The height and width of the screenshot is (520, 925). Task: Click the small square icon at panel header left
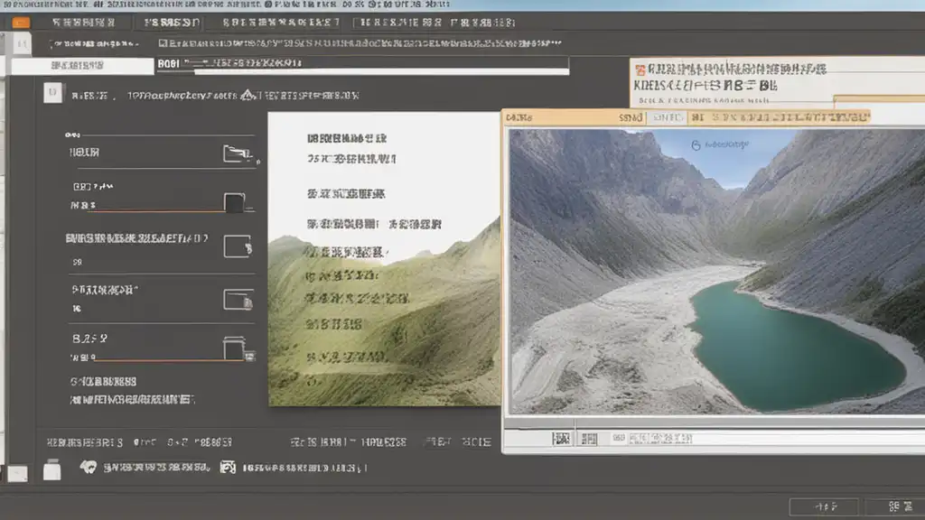point(52,92)
